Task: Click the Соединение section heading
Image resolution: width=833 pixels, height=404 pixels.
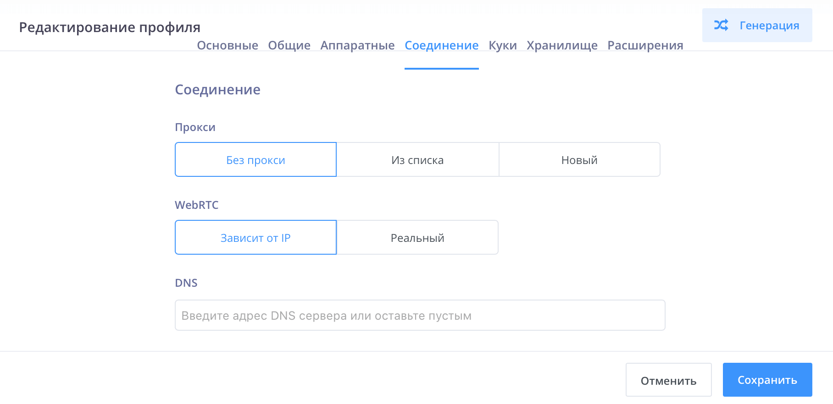Action: 217,90
